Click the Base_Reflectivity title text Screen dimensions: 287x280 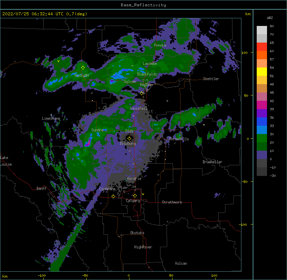(x=143, y=5)
